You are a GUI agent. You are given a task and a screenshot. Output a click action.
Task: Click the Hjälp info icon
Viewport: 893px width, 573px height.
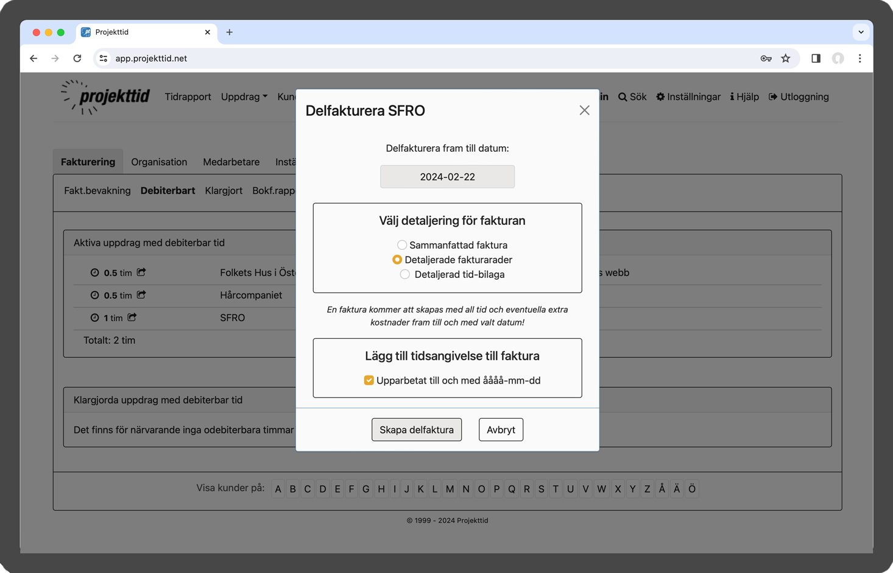pos(732,97)
